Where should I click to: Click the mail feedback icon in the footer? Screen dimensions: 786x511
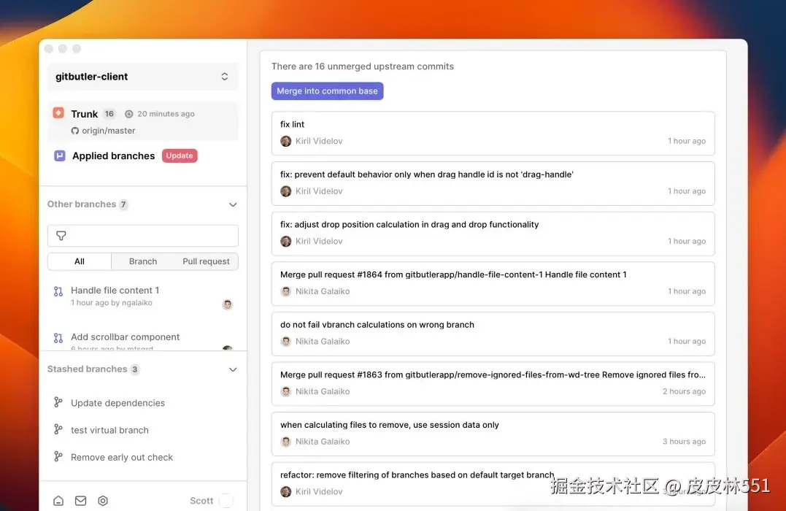point(81,501)
